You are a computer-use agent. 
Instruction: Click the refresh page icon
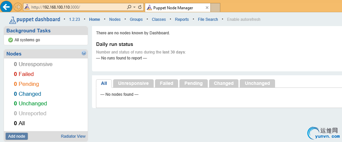pyautogui.click(x=140, y=7)
